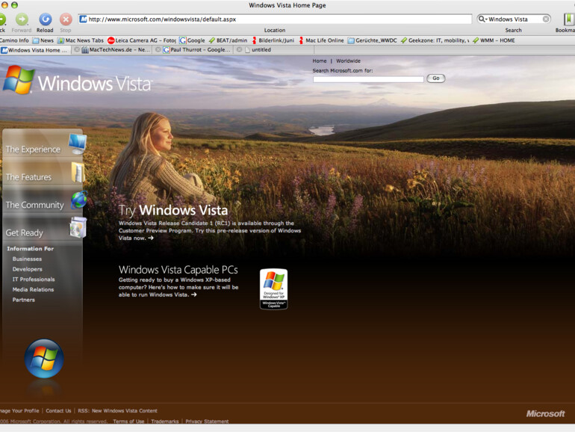Close the Paul Thurrot Google tab
Viewport: 575px width, 432px height.
point(158,49)
